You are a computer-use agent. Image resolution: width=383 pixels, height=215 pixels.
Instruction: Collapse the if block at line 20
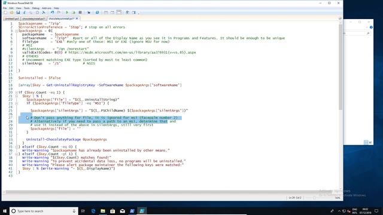[x=16, y=93]
